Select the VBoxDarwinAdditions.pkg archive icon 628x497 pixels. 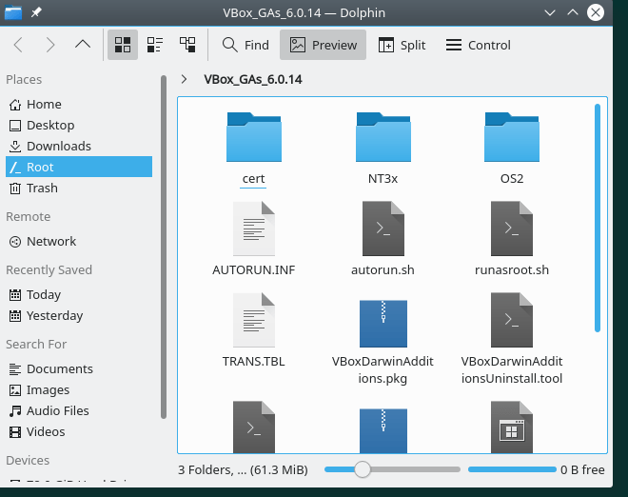coord(383,324)
